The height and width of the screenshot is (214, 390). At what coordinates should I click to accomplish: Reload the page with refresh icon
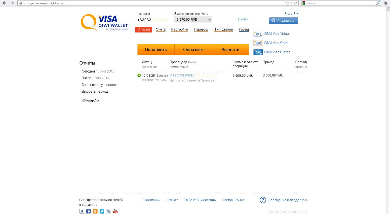[x=296, y=3]
